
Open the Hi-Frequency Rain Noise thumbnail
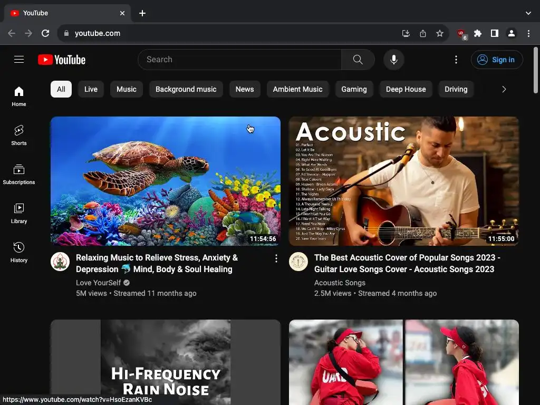pyautogui.click(x=165, y=362)
